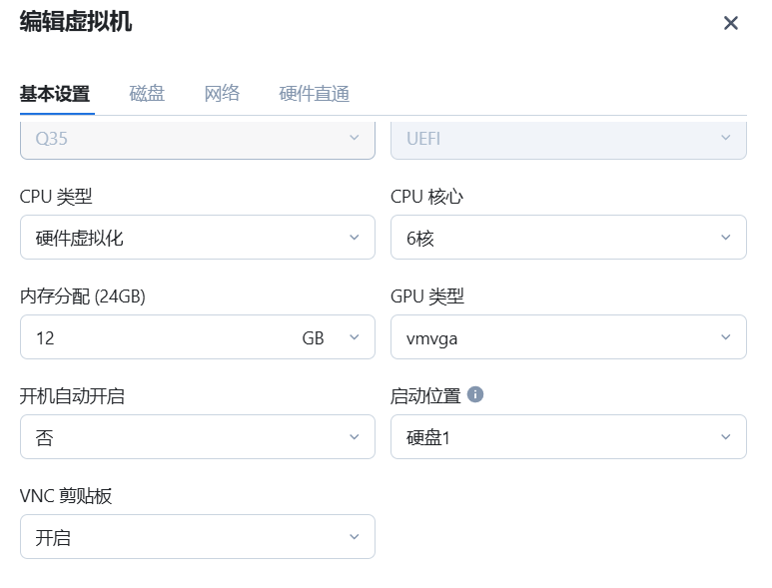772x588 pixels.
Task: Open the CPU 类型 dropdown
Action: coord(197,238)
